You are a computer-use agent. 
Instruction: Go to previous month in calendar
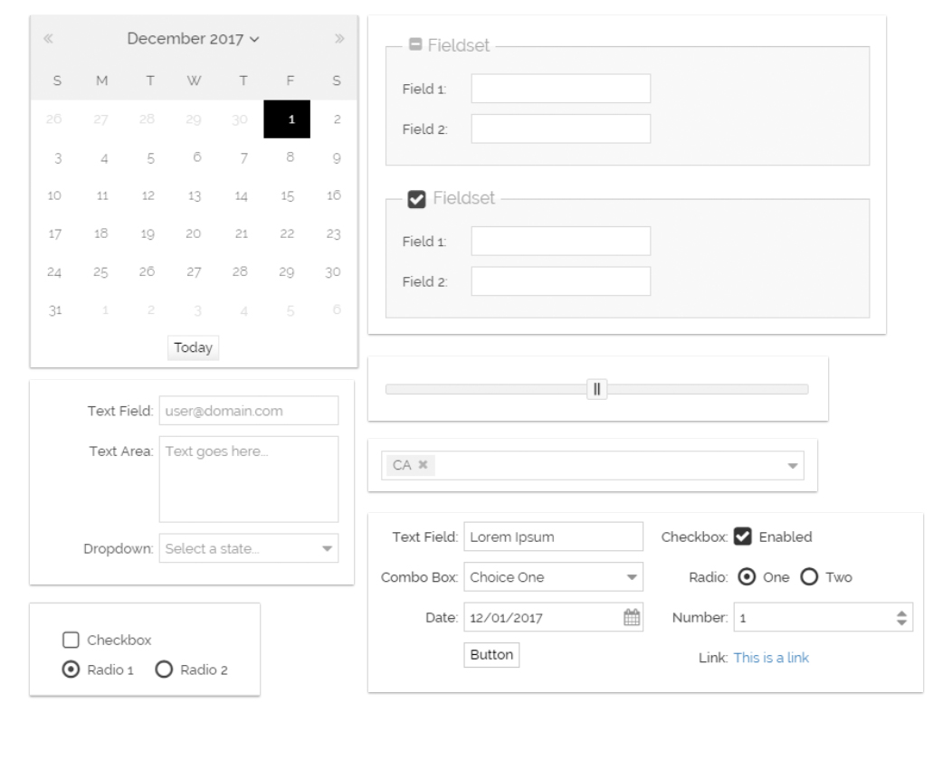tap(49, 39)
